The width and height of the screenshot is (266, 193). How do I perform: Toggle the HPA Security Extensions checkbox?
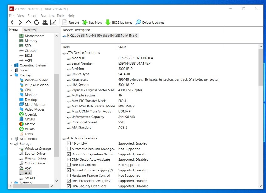click(69, 186)
